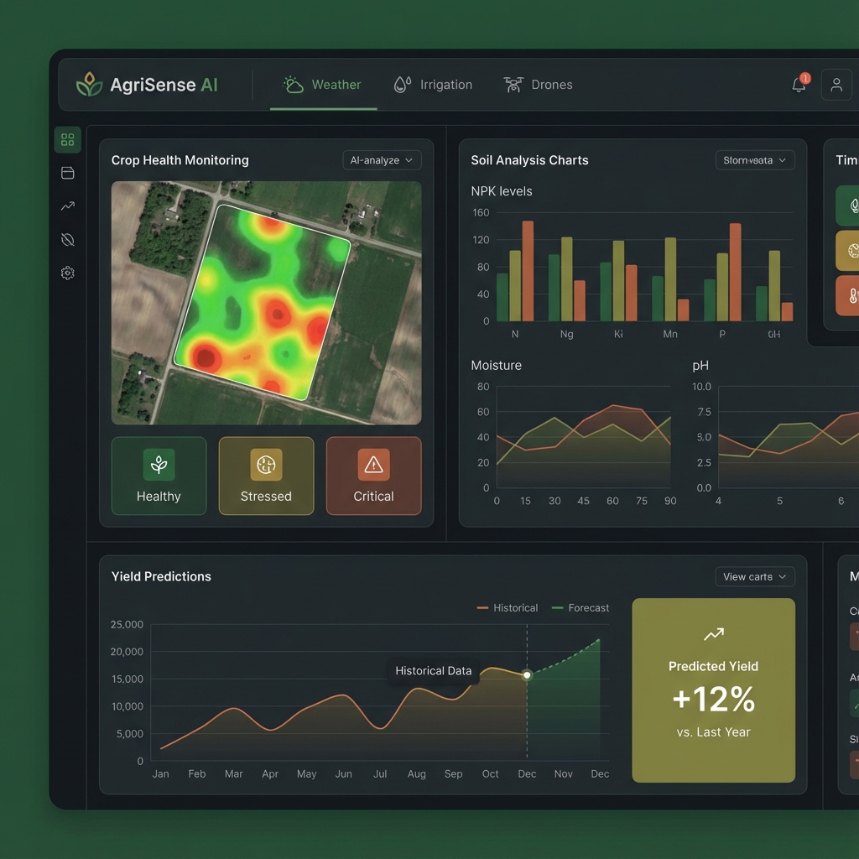Image resolution: width=859 pixels, height=859 pixels.
Task: Click the Predicted Yield +12% card
Action: click(713, 690)
